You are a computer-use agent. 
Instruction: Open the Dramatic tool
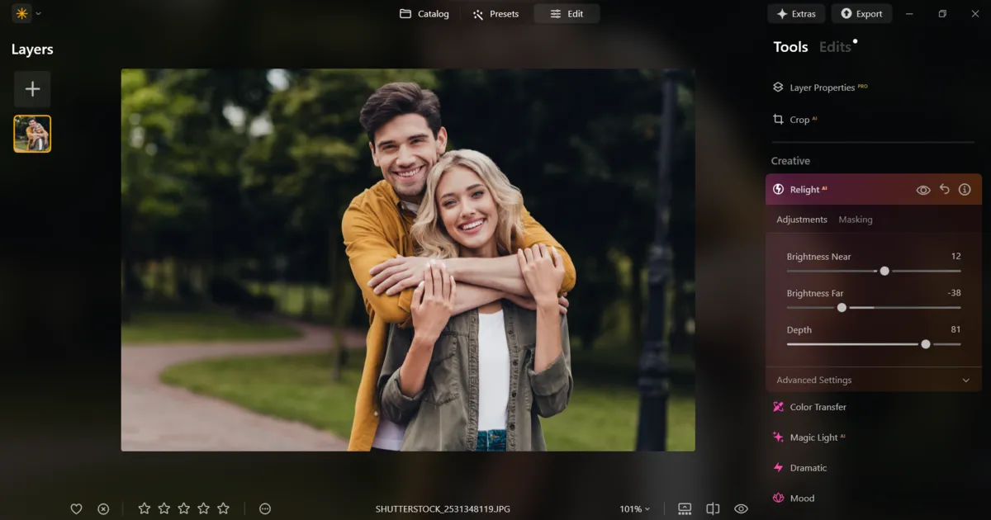point(807,468)
